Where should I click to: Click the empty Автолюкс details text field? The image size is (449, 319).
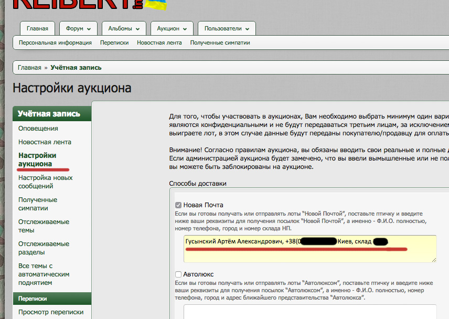pos(309,312)
